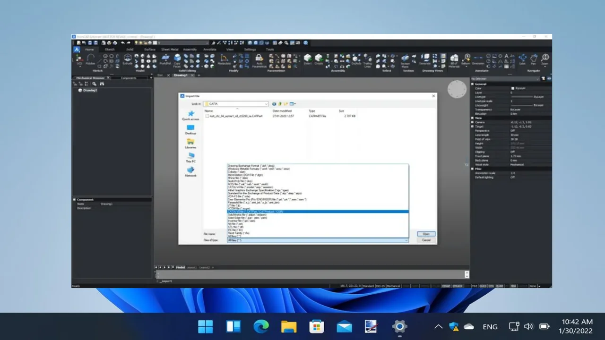Click the assembly Create tool
605x340 pixels.
tap(319, 59)
